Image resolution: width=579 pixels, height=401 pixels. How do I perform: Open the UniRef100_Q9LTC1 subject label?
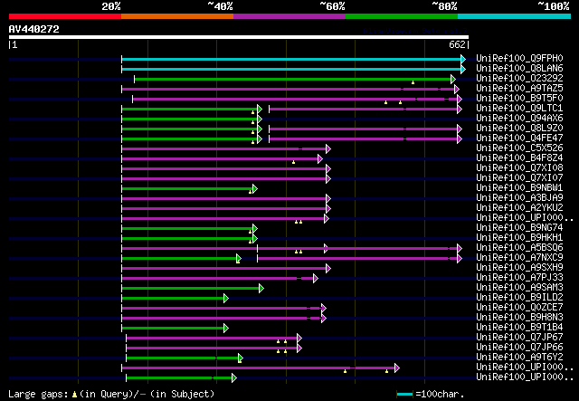coord(519,109)
